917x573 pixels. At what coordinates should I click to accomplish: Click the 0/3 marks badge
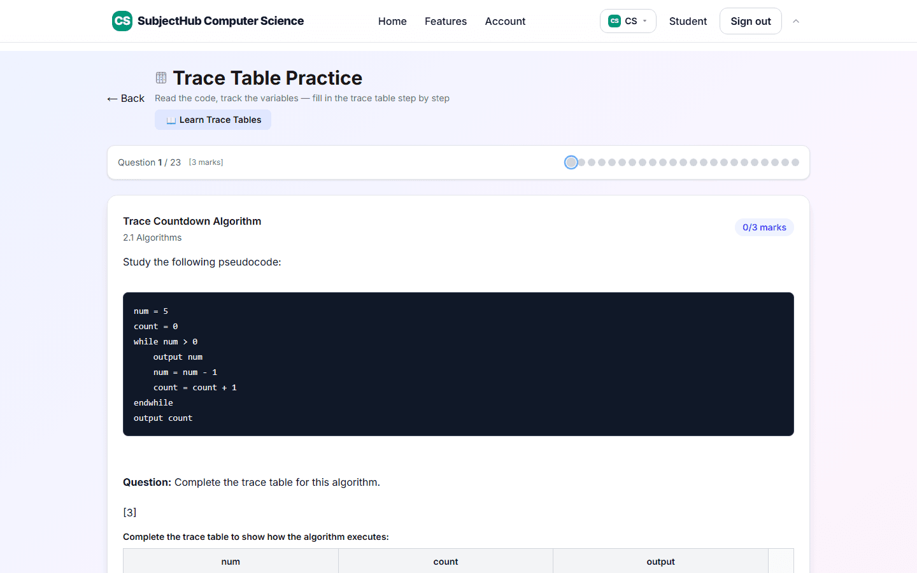pos(764,227)
